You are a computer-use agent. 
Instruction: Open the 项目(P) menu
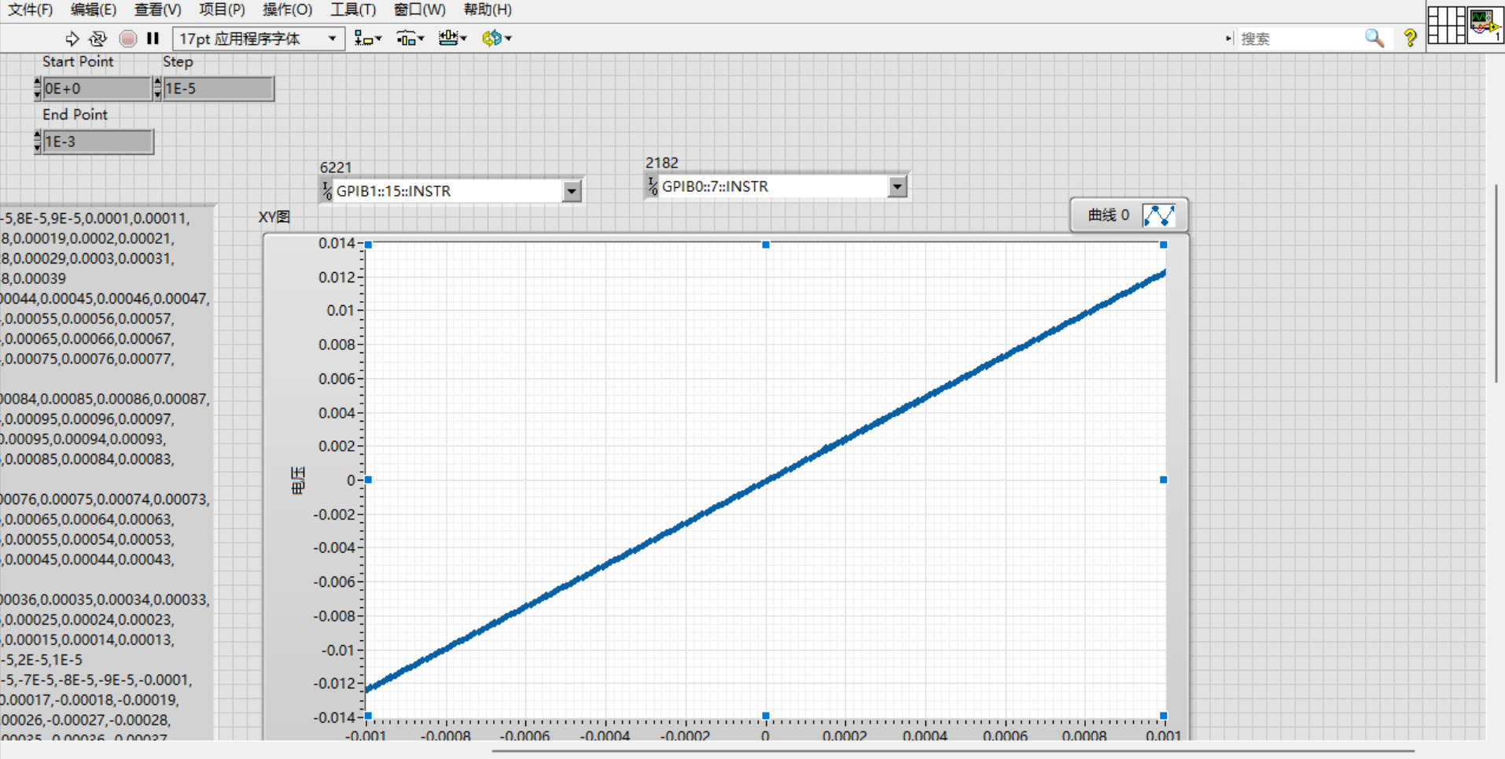tap(223, 9)
